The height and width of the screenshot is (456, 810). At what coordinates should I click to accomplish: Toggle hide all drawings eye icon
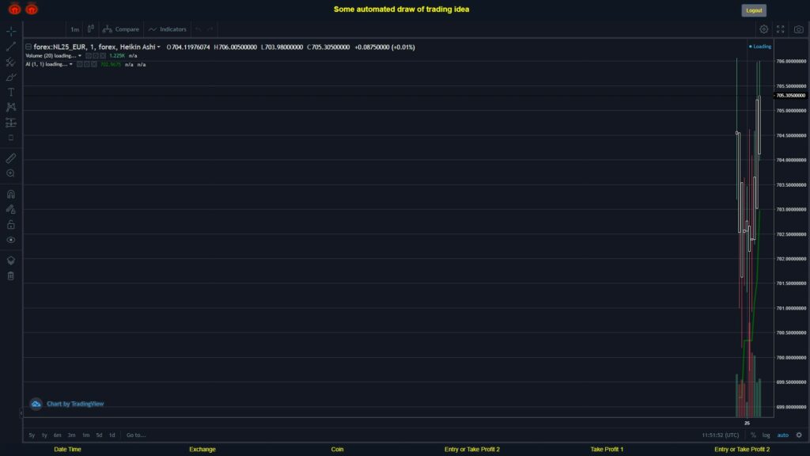[x=11, y=240]
